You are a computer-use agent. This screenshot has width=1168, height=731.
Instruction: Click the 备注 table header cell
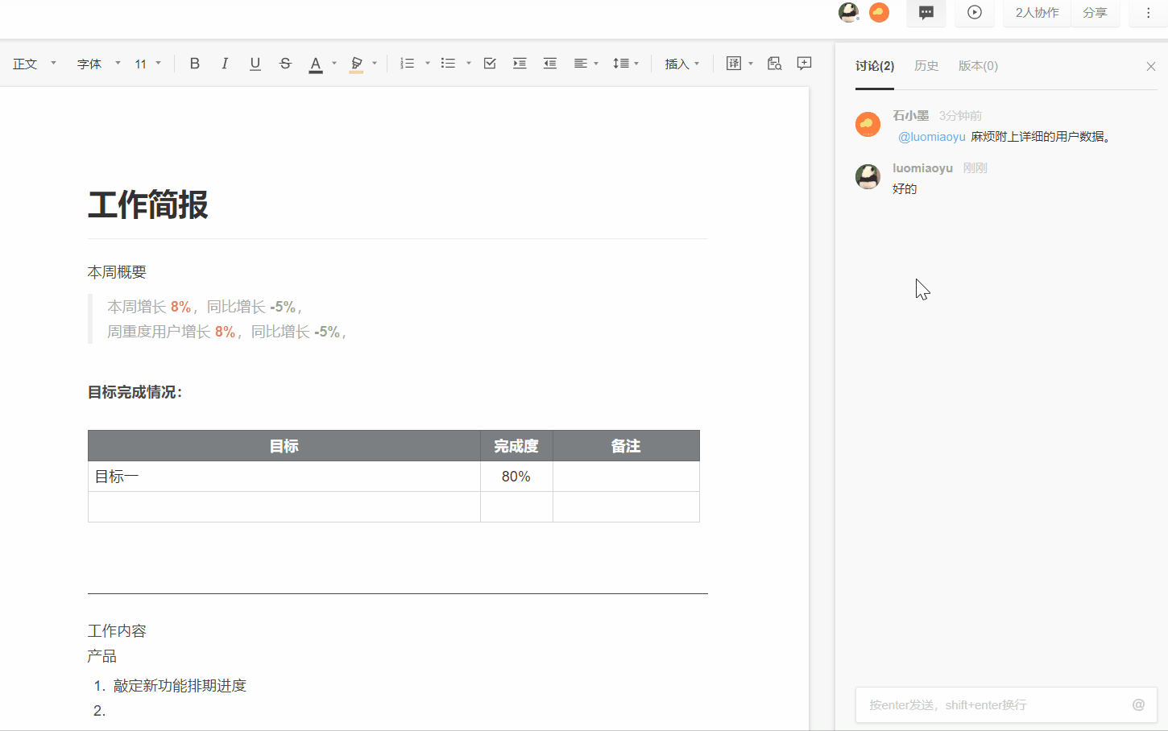point(626,446)
